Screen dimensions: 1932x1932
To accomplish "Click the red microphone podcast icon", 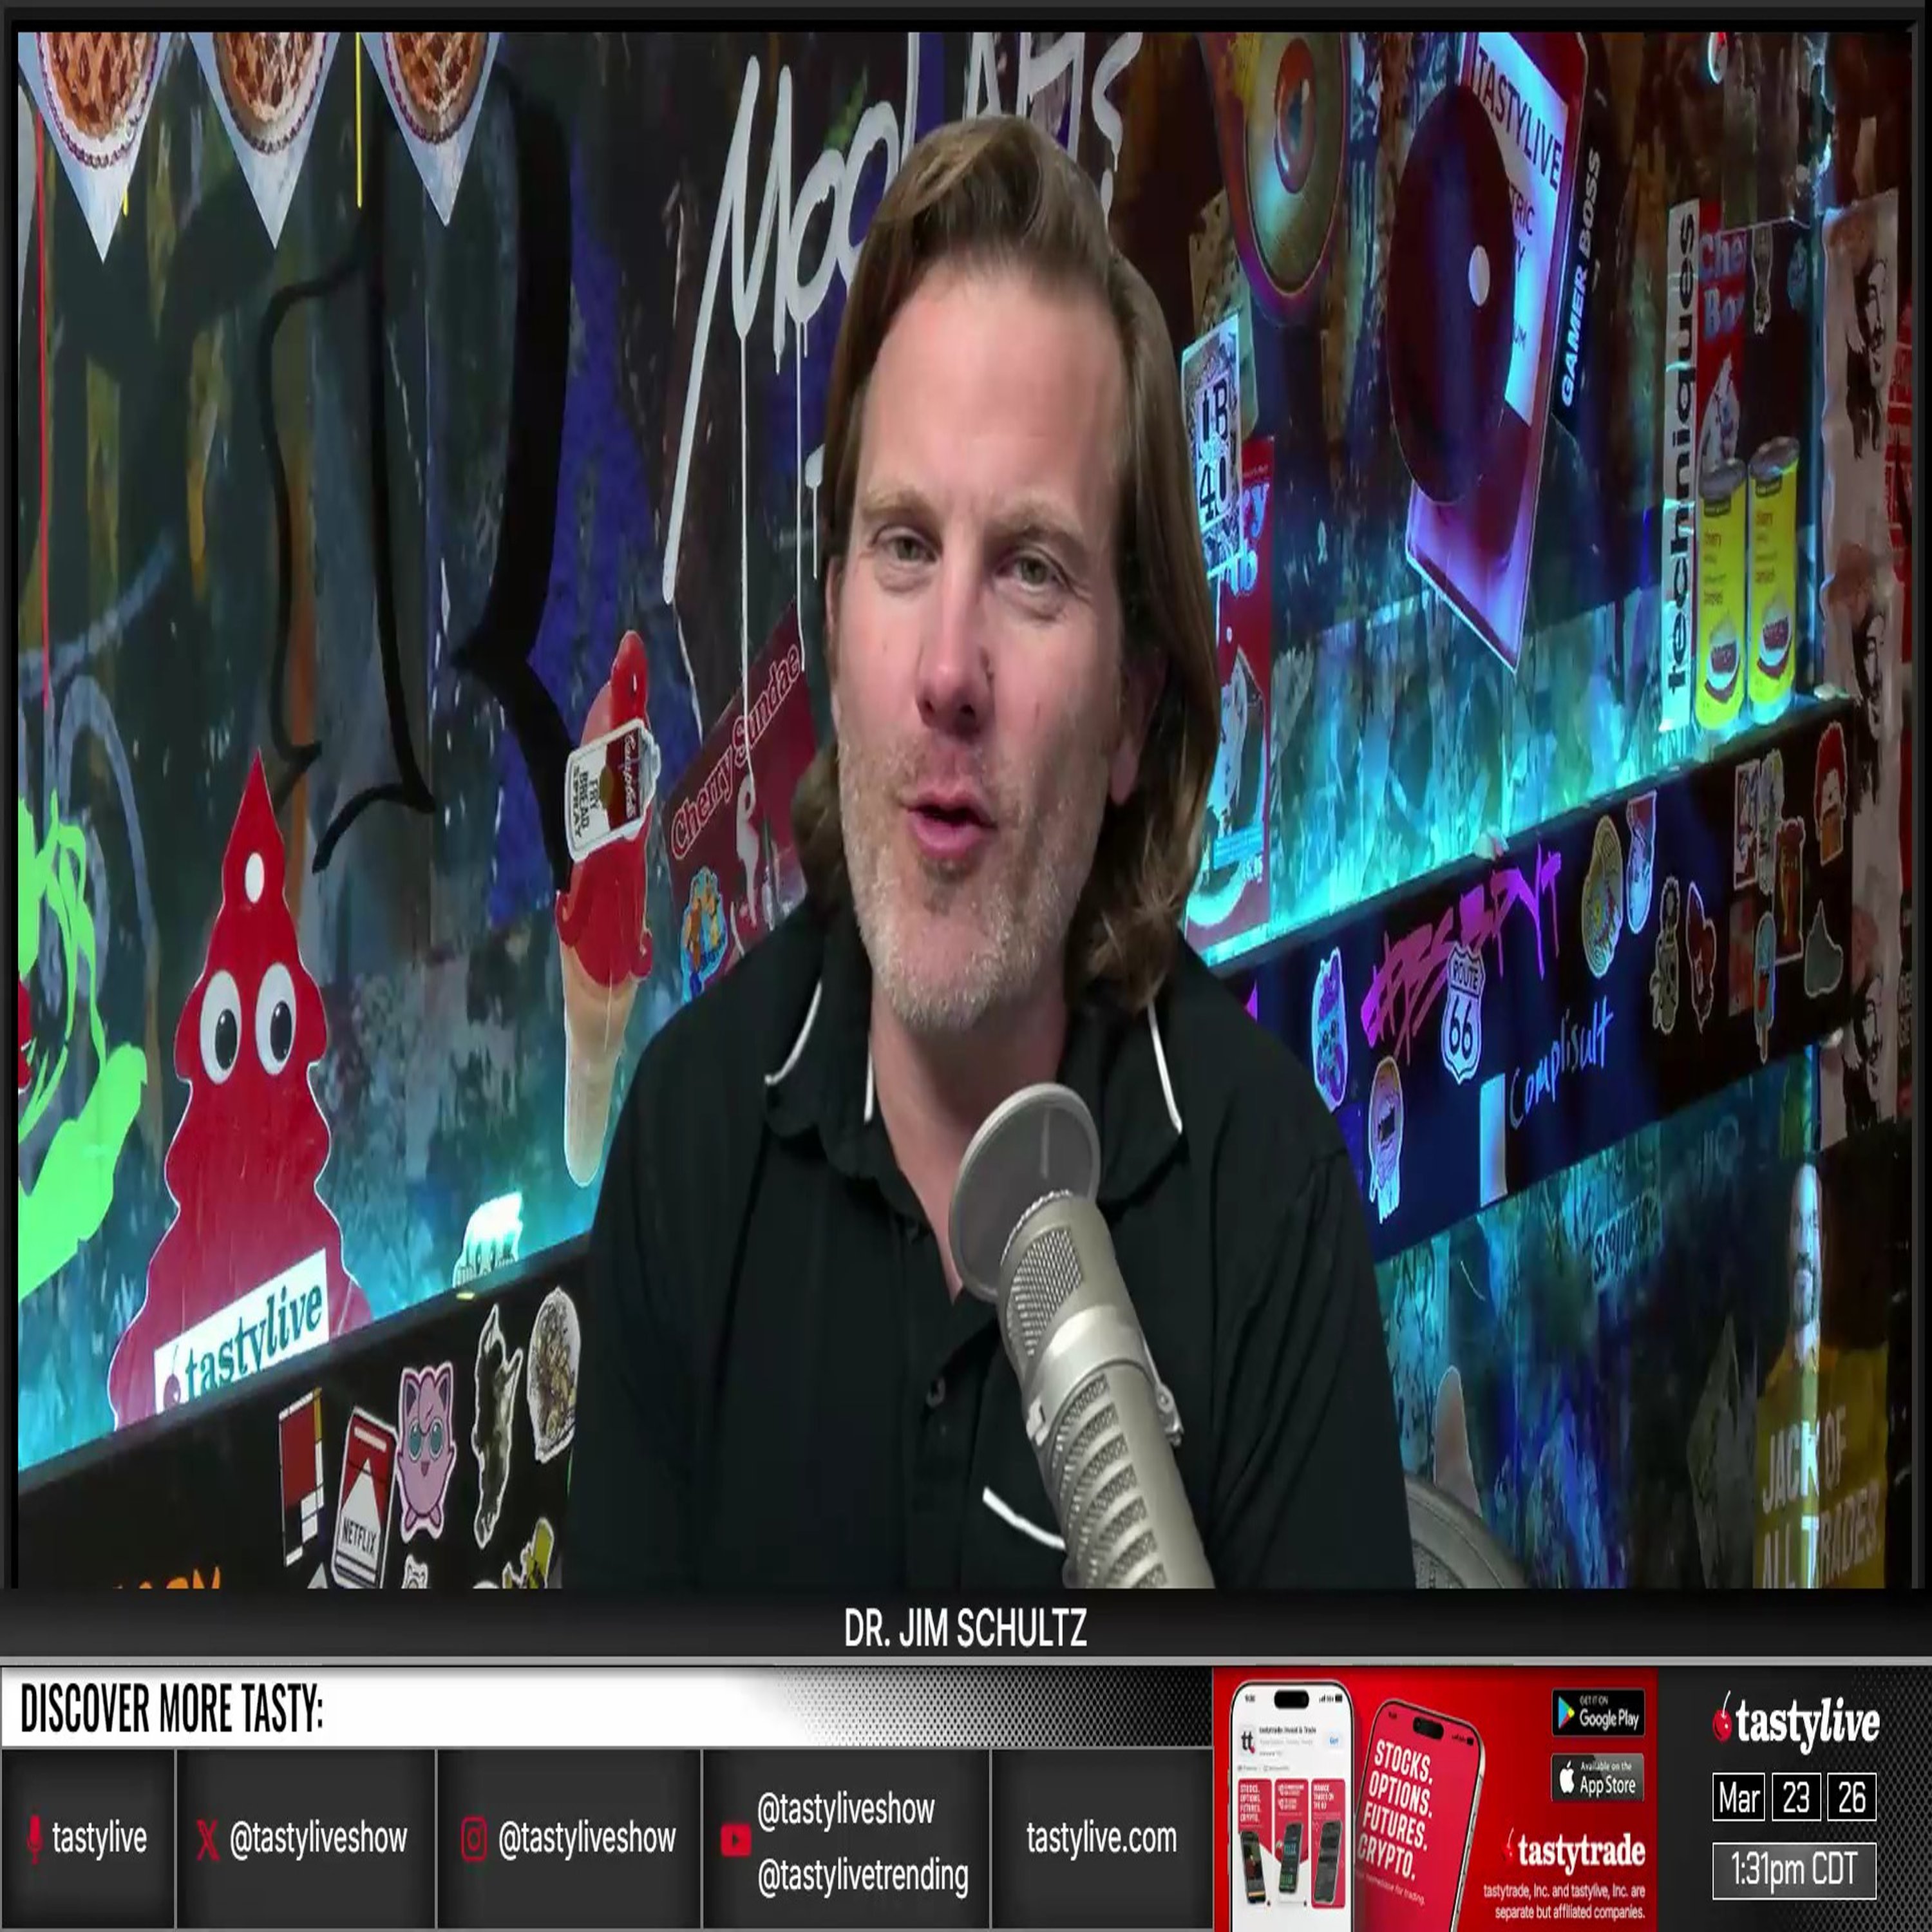I will (34, 1838).
